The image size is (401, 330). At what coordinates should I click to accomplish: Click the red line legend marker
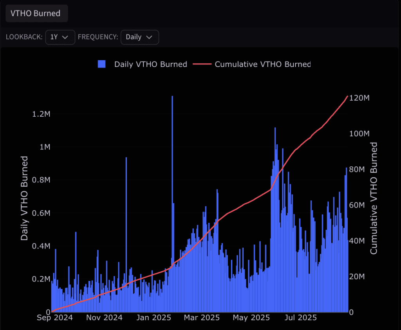(202, 64)
